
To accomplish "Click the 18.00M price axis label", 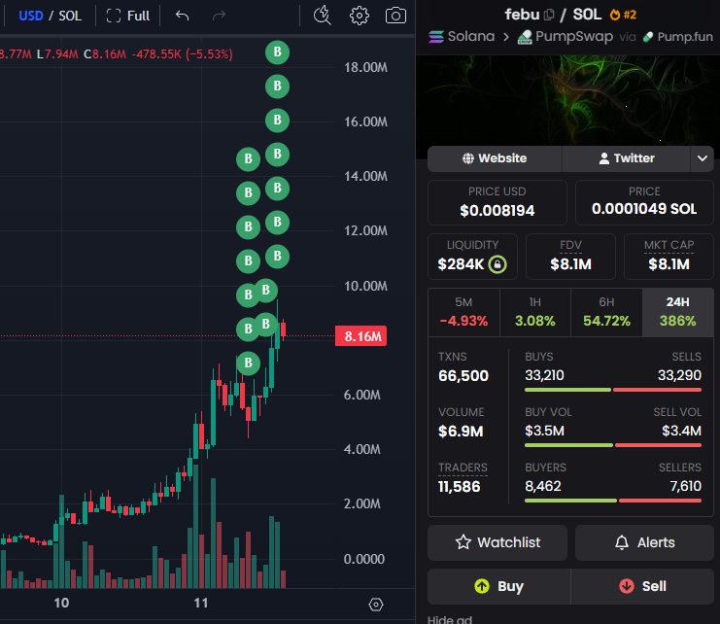I will (365, 67).
